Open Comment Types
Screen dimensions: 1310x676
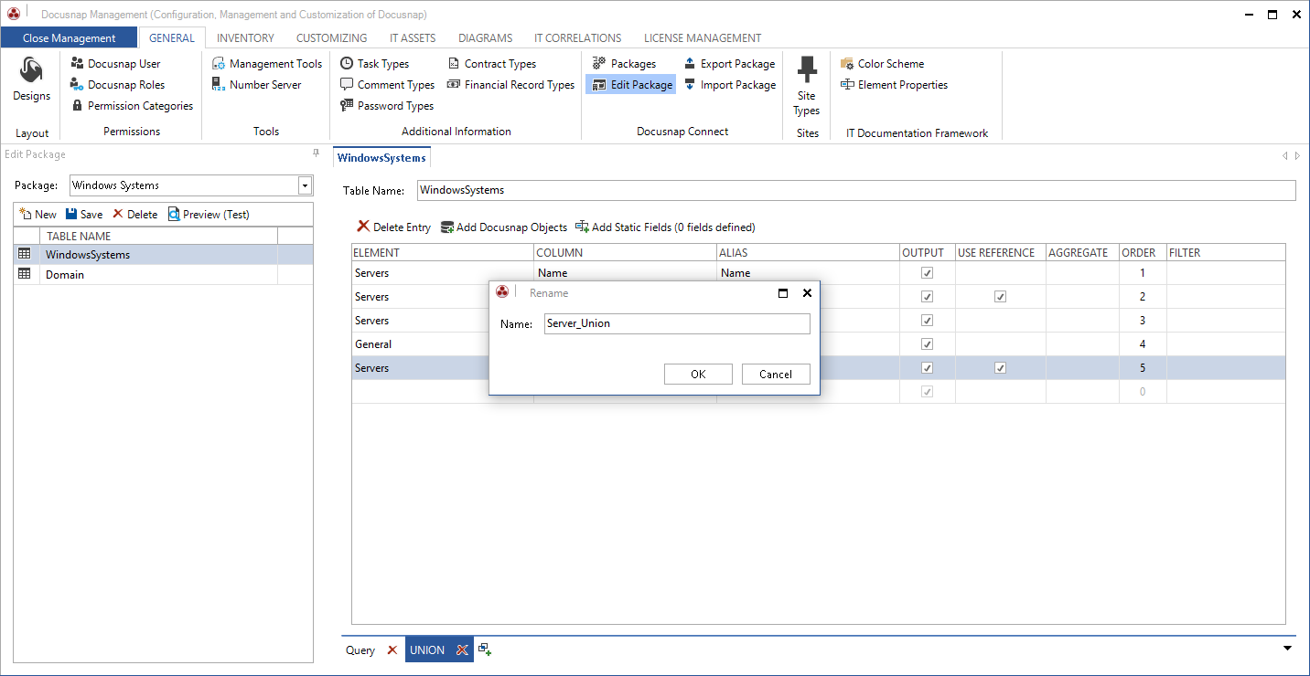pos(387,85)
